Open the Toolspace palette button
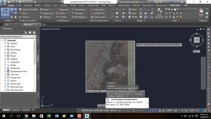Viewport: 211px width, 119px height. (5, 13)
